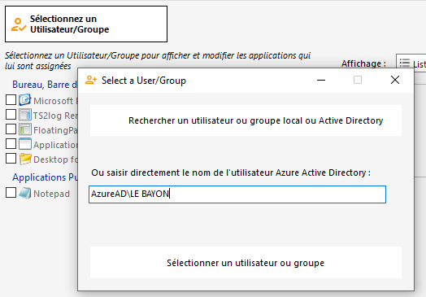Minimize the Select a User/Group dialog
426x297 pixels.
click(x=321, y=80)
